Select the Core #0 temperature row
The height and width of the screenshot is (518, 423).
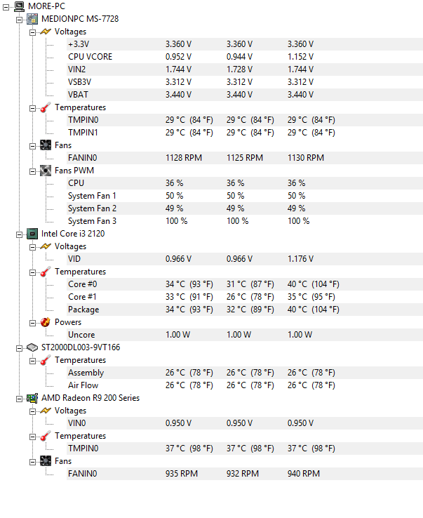pyautogui.click(x=83, y=284)
